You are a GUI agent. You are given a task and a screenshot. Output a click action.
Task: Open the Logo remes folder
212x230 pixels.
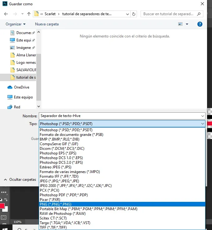coord(23,63)
